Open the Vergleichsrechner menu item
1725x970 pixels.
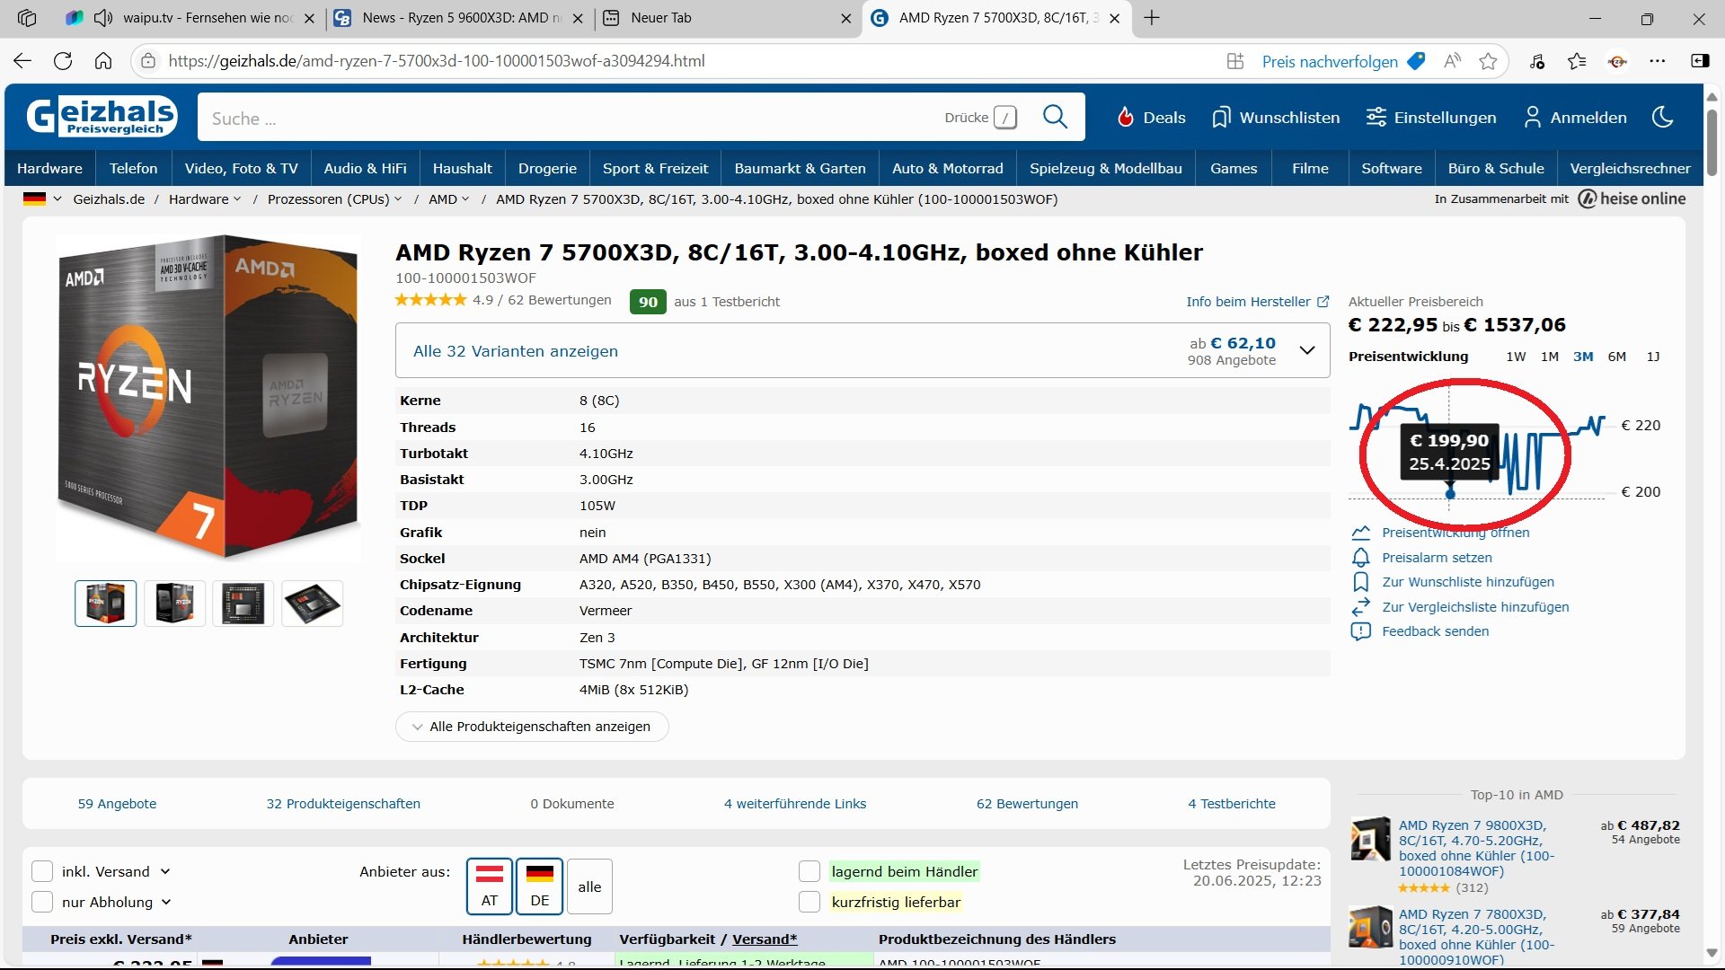point(1630,168)
